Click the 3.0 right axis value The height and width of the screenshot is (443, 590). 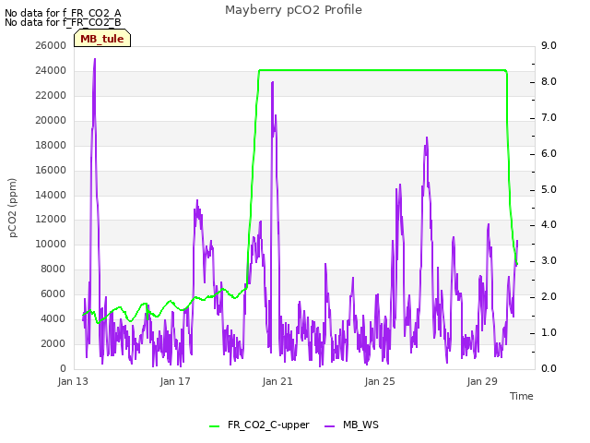coord(549,260)
